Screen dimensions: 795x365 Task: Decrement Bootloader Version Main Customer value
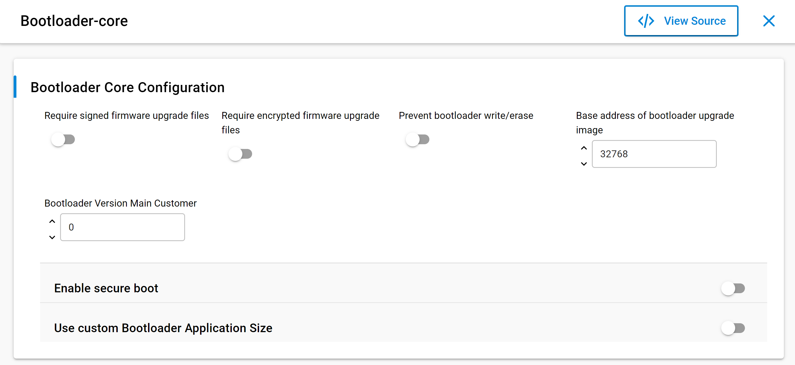pyautogui.click(x=52, y=237)
